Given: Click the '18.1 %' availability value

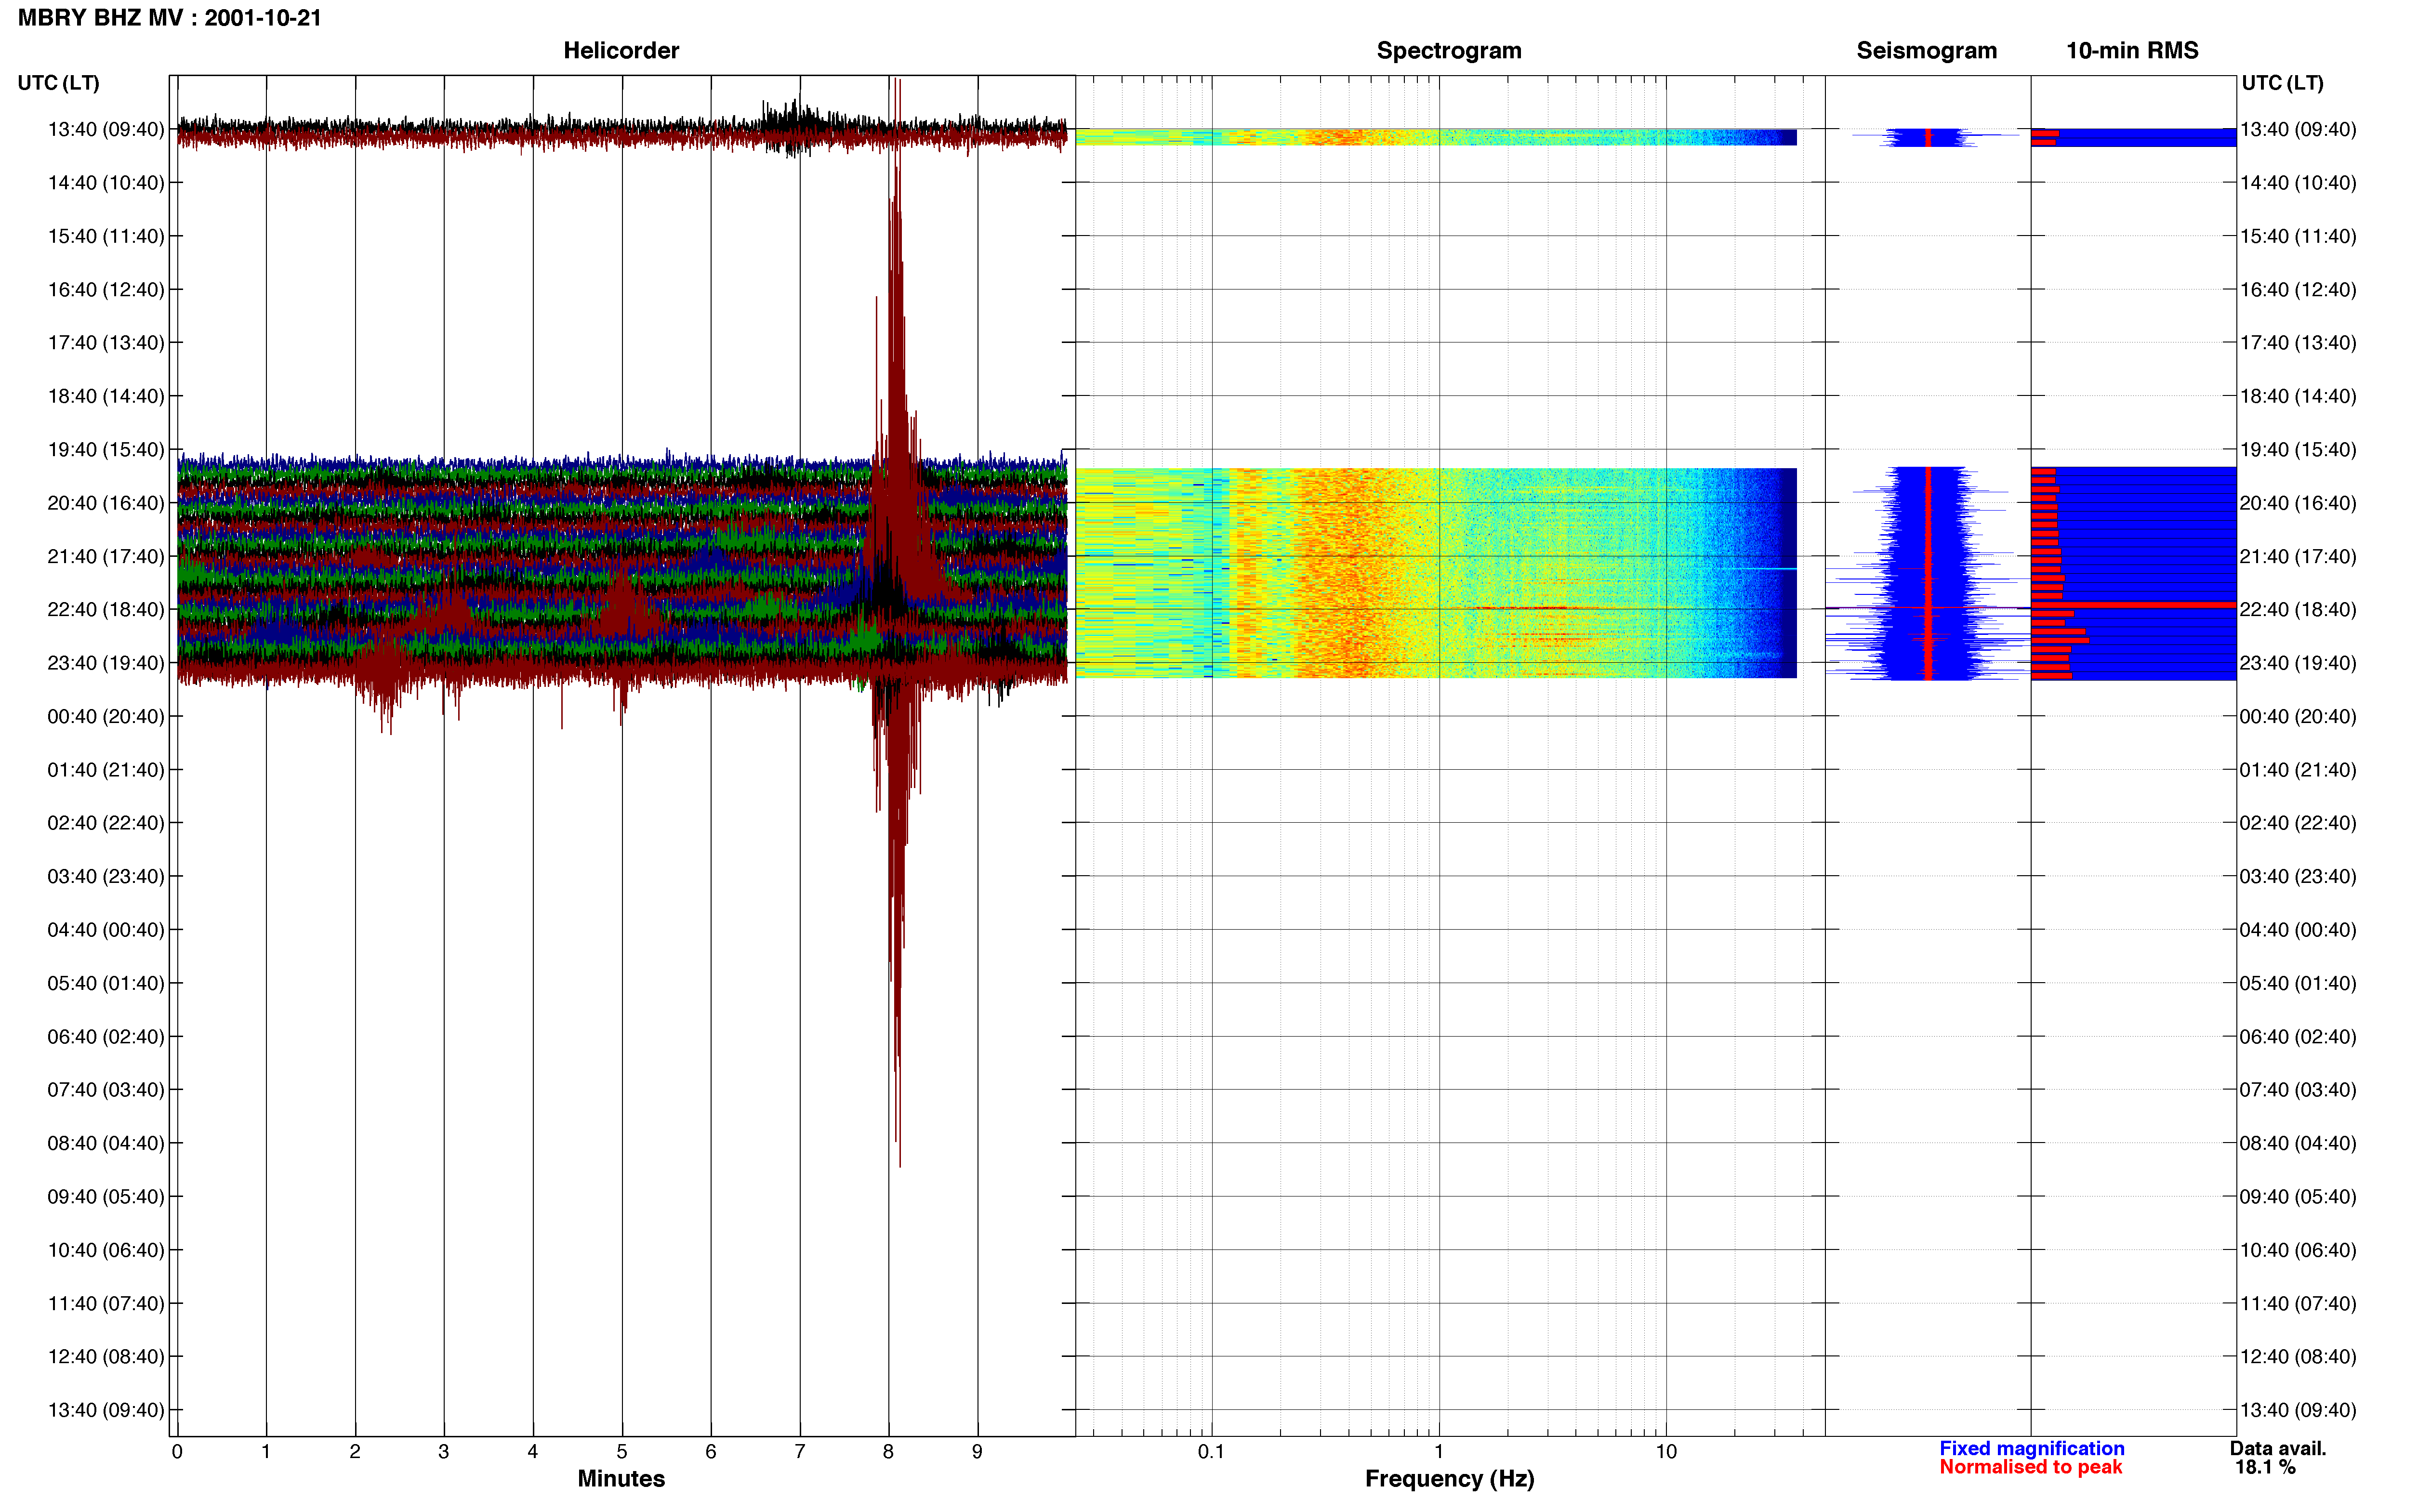Looking at the screenshot, I should (x=2265, y=1467).
